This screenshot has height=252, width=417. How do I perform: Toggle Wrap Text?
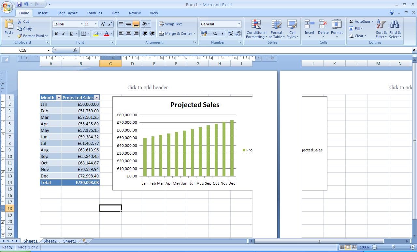[170, 24]
